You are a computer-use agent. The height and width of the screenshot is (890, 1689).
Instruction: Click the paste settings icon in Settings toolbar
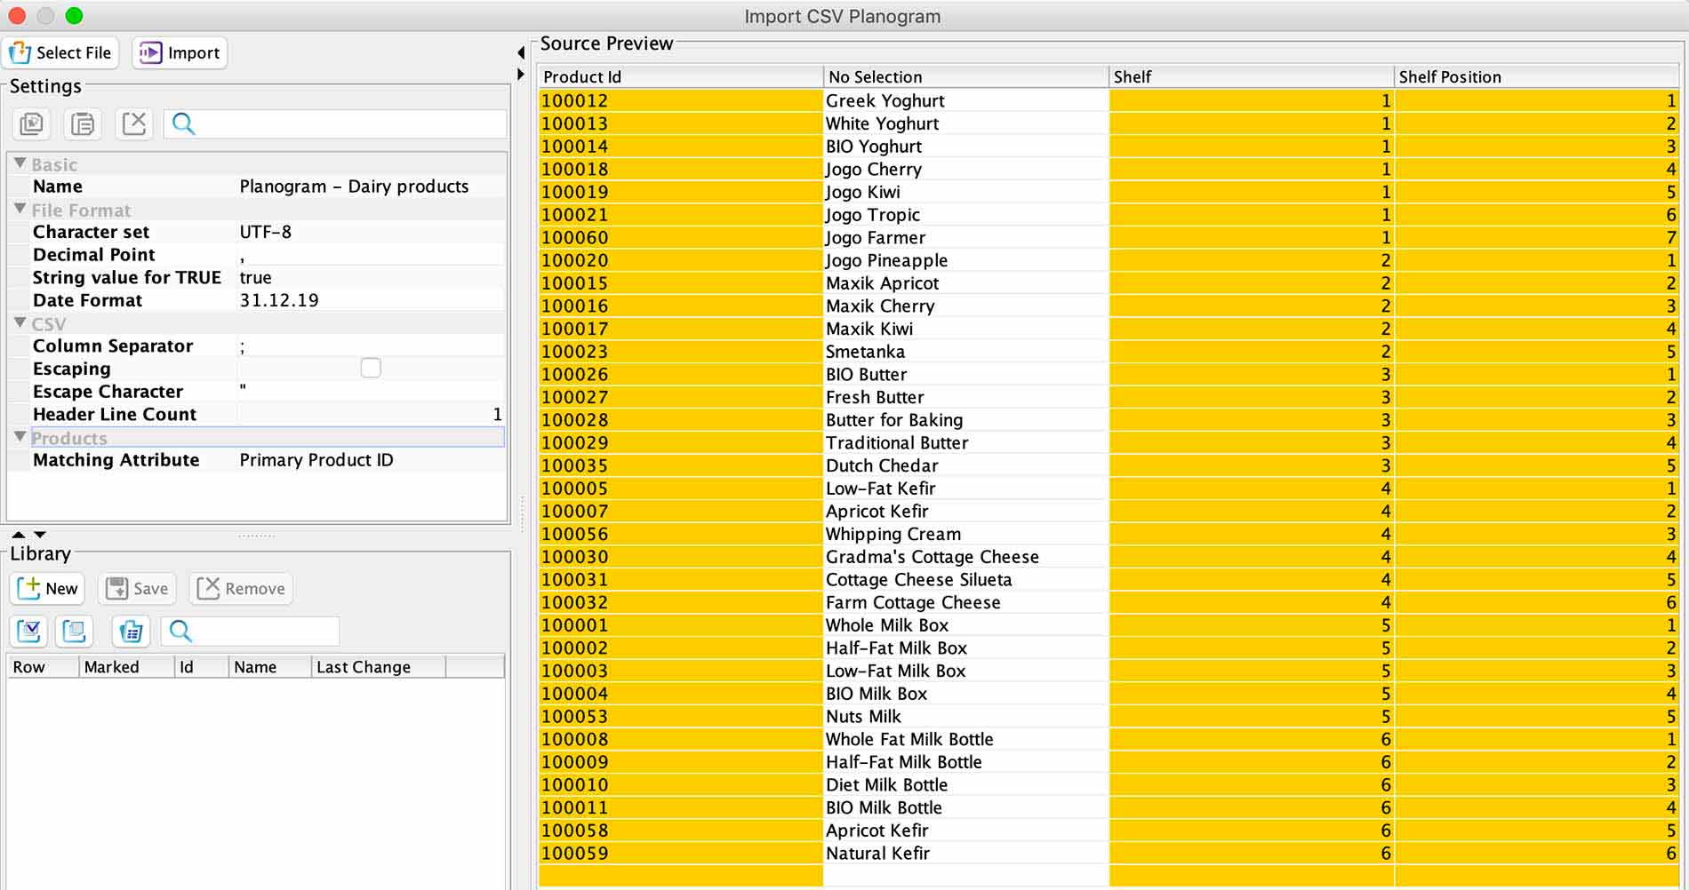83,123
